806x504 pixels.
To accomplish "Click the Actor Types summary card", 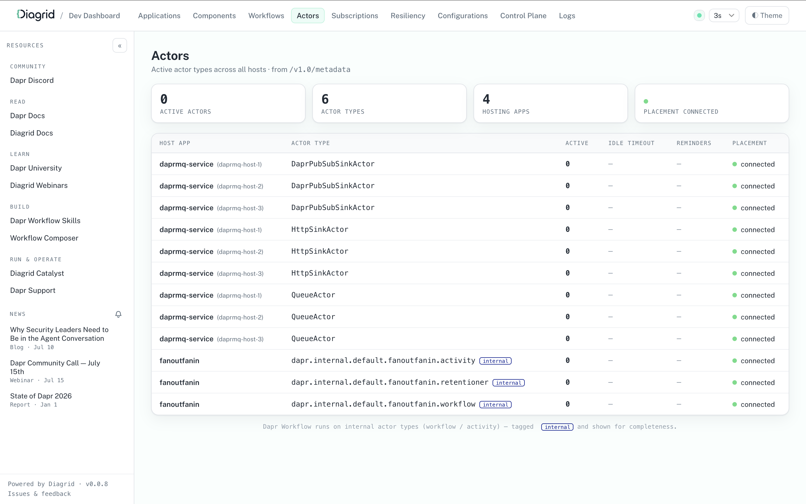I will [x=389, y=103].
